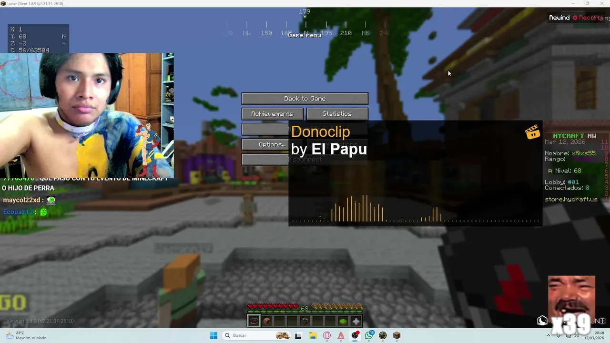
Task: Select the compass item in first hotbar slot
Action: point(254,321)
